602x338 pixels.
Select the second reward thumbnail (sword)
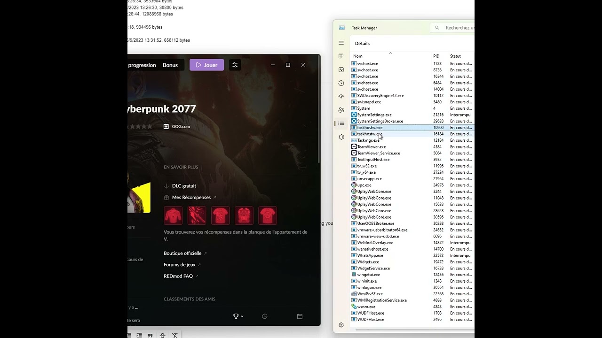click(197, 215)
